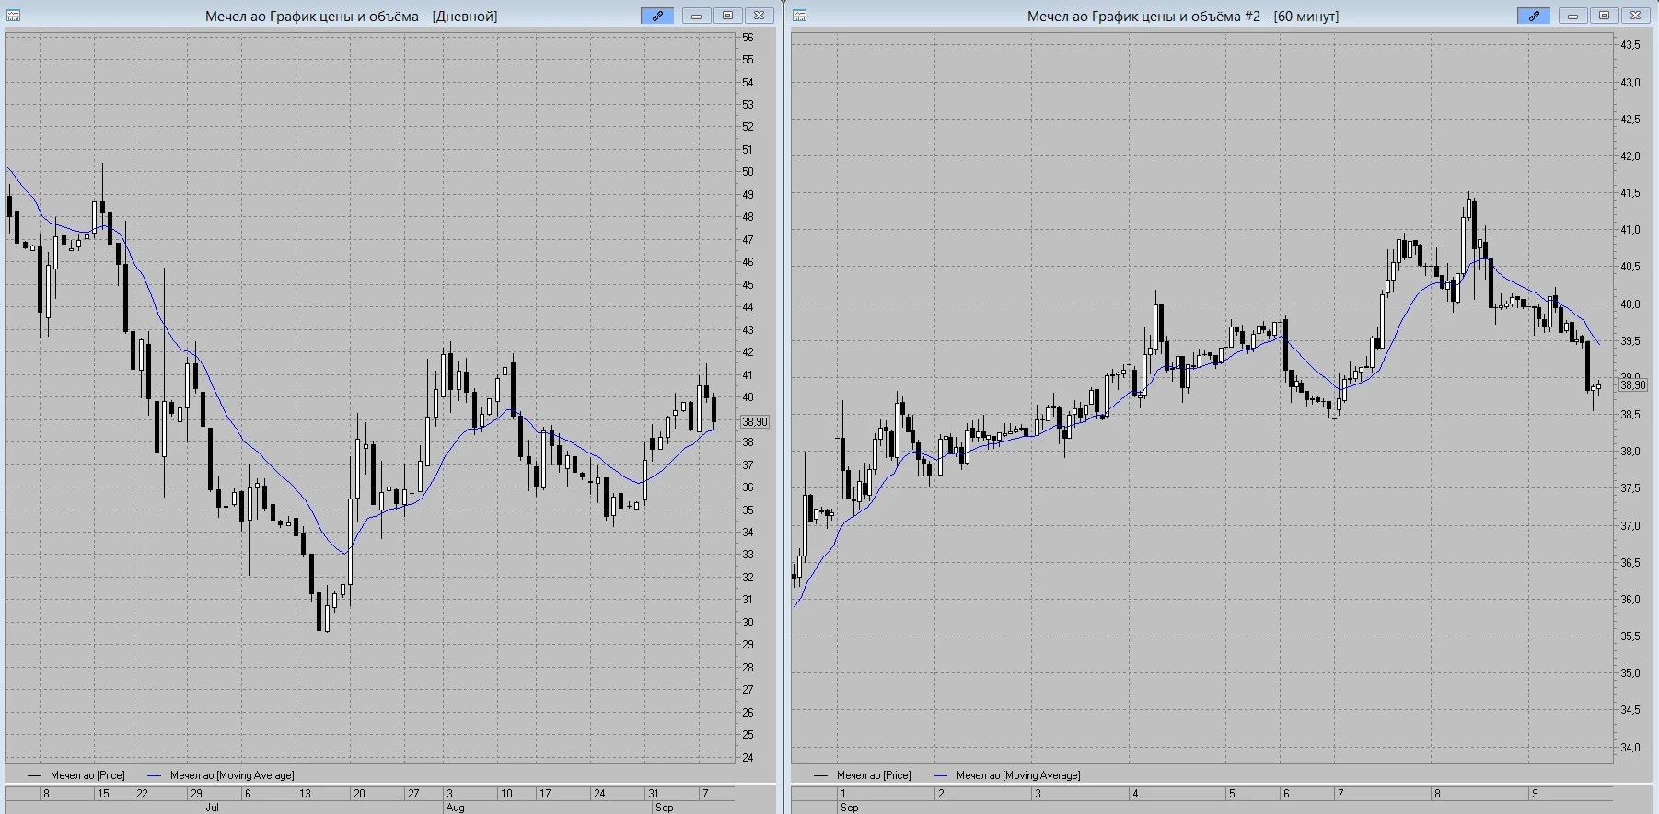The width and height of the screenshot is (1659, 814).
Task: Click date 31 on the daily time axis
Action: click(x=653, y=794)
